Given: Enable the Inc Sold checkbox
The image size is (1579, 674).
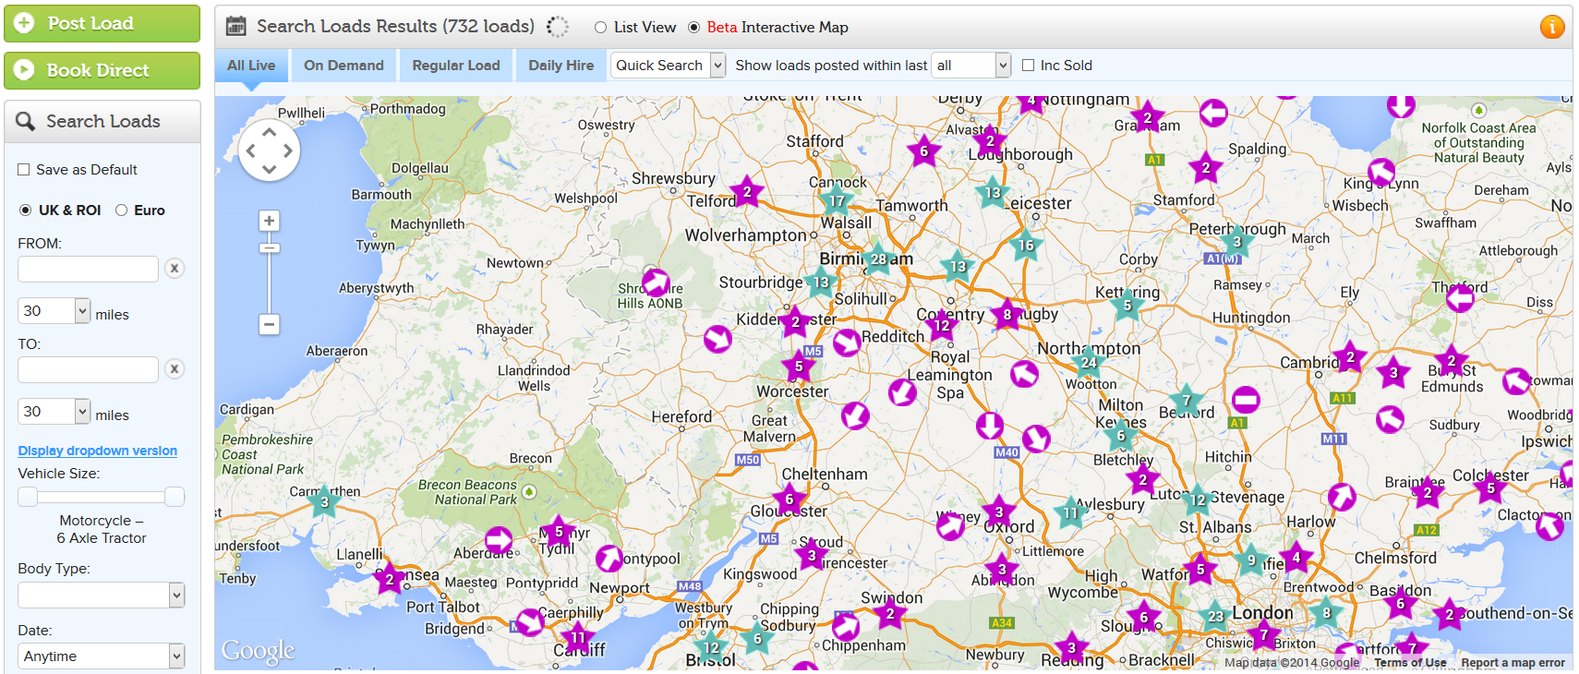Looking at the screenshot, I should [1028, 66].
